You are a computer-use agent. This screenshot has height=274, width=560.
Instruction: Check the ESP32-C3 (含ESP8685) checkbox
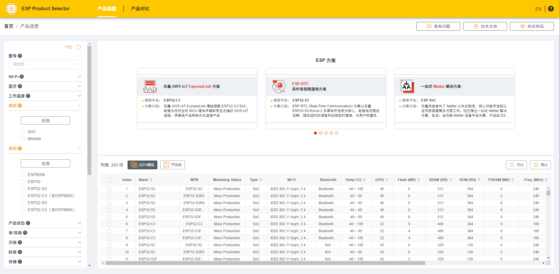[x=23, y=196]
